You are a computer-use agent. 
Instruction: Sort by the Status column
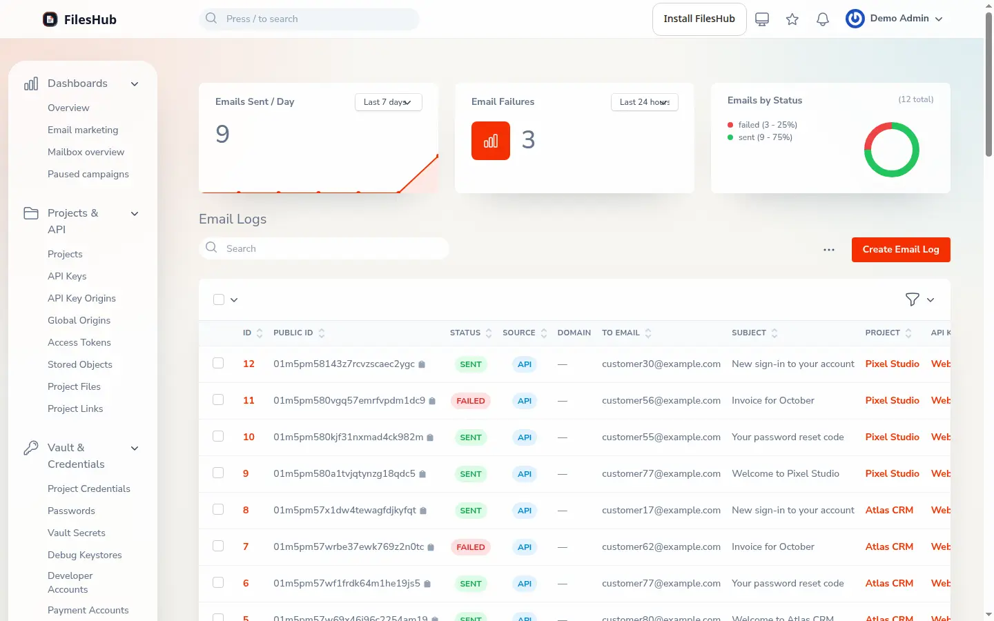[471, 333]
